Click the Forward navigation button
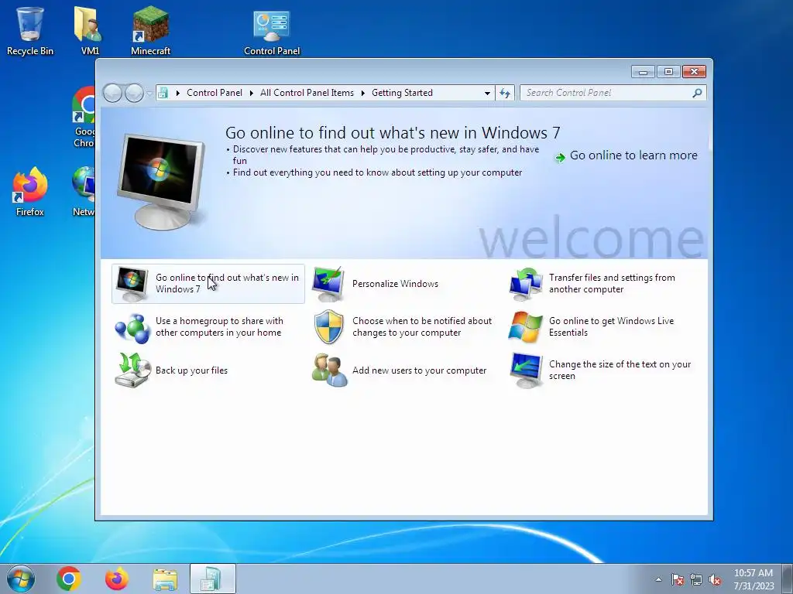Viewport: 793px width, 594px height. point(134,93)
